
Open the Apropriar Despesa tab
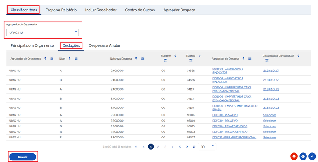(179, 10)
